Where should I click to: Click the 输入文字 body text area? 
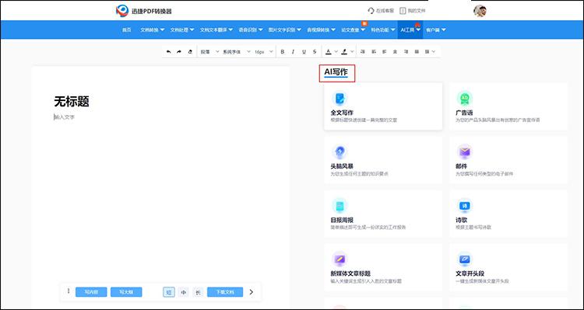(x=65, y=117)
